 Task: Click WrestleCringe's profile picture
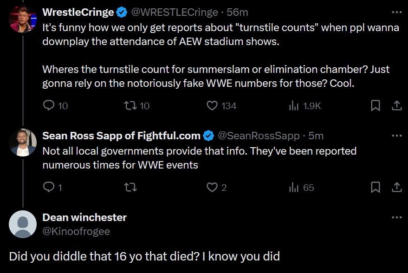coord(23,19)
